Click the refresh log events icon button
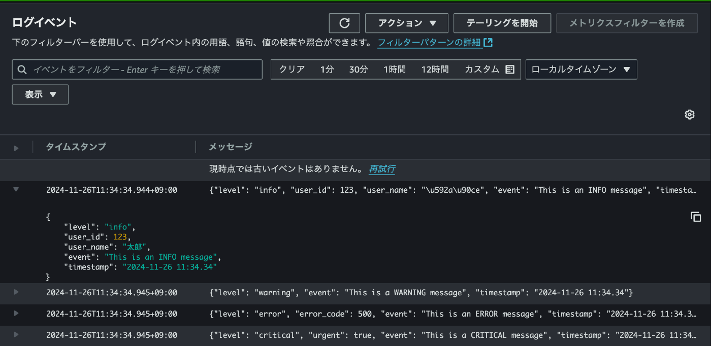Viewport: 711px width, 346px height. [x=344, y=23]
